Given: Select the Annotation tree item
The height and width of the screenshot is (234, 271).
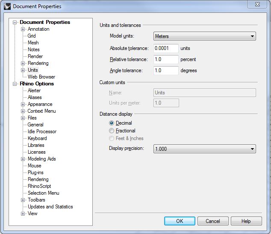Looking at the screenshot, I should pos(38,29).
